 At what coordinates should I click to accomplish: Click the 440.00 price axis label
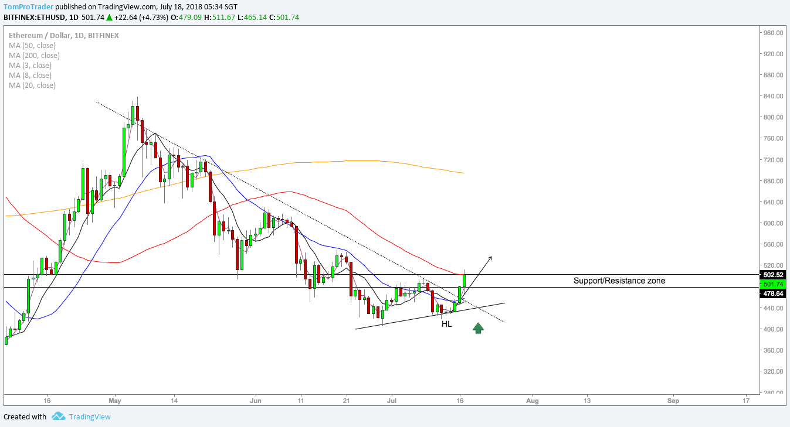click(774, 308)
